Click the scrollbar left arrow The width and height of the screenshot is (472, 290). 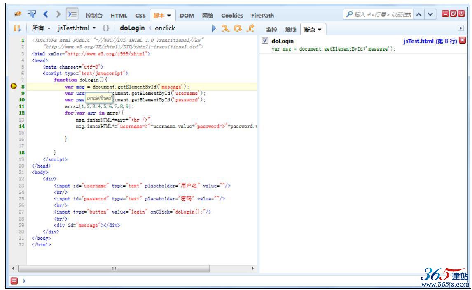[13, 268]
